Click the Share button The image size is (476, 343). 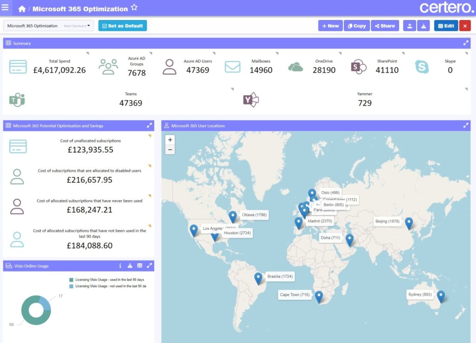click(384, 26)
